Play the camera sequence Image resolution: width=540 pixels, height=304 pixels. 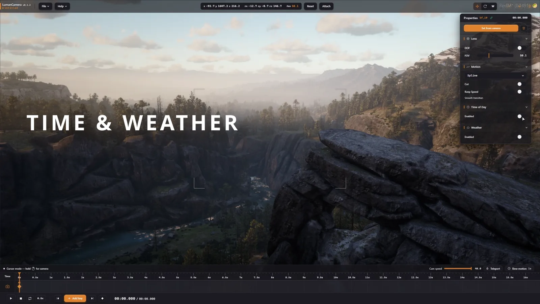pos(11,298)
